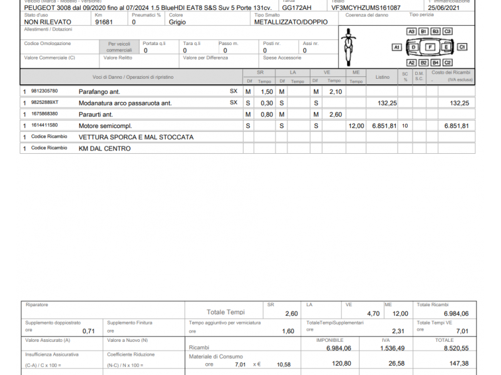Viewport: 501px width, 375px height.
Task: Click the colour value Grigio
Action: coord(177,22)
